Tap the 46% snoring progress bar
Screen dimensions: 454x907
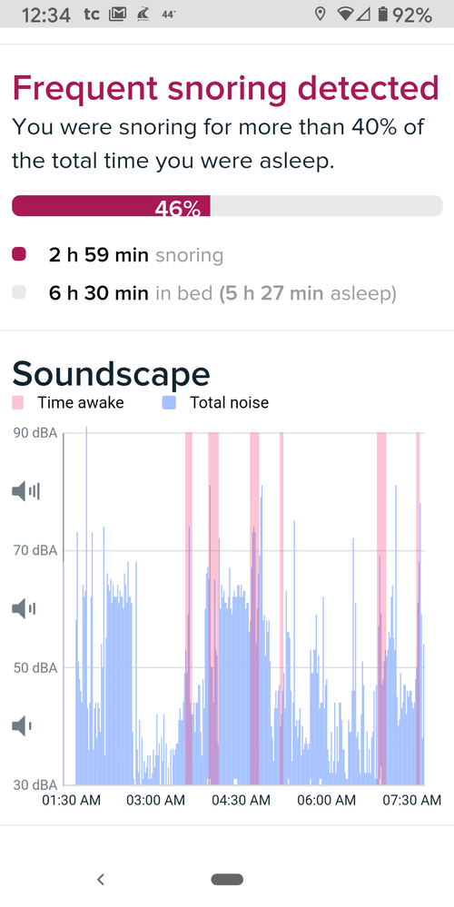pos(227,206)
